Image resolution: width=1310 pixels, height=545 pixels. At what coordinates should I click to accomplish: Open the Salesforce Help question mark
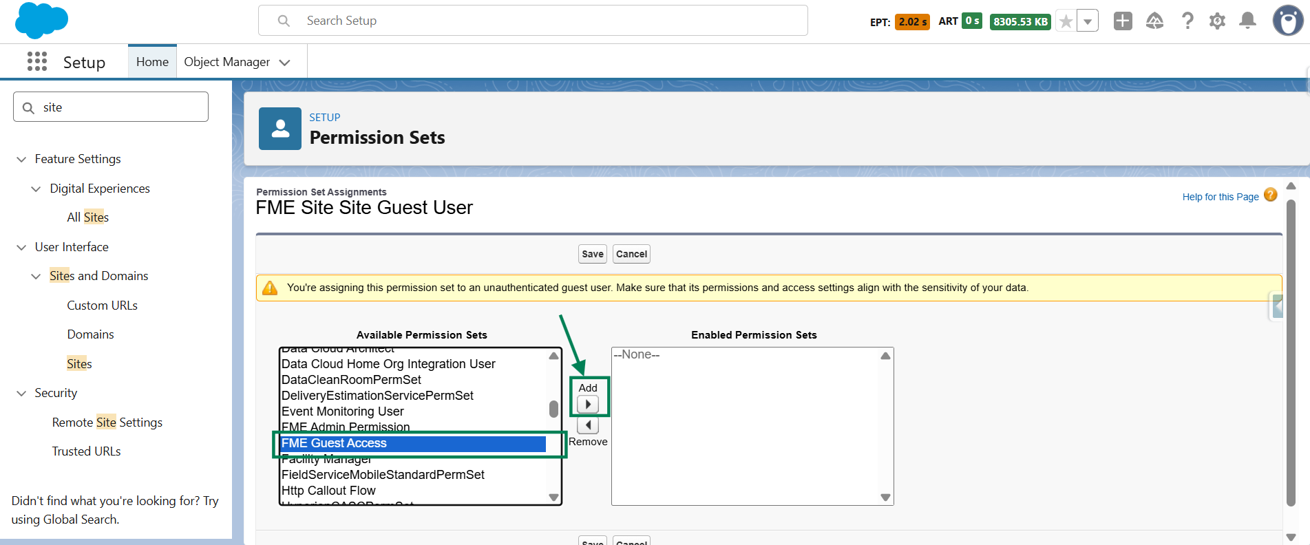pyautogui.click(x=1187, y=21)
